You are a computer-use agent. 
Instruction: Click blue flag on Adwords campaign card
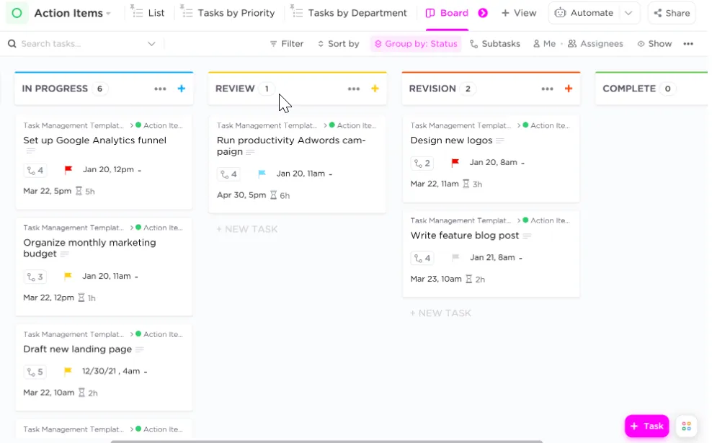(x=262, y=174)
